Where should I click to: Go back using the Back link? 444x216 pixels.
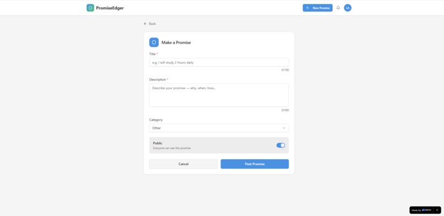coord(150,24)
